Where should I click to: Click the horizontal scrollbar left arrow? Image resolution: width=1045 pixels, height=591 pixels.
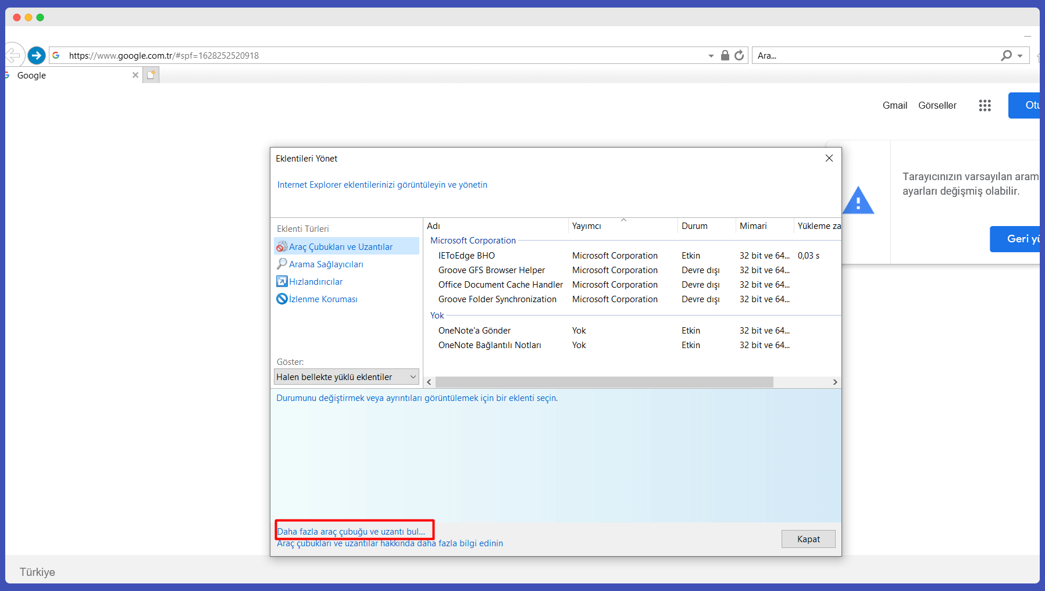[429, 382]
